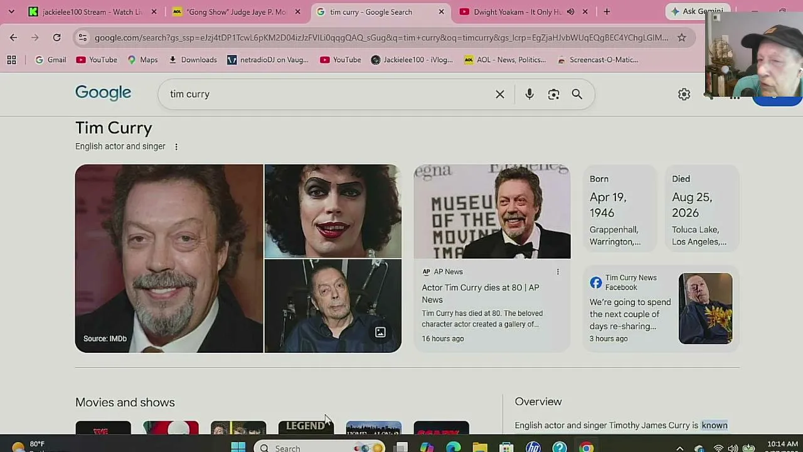Image resolution: width=803 pixels, height=452 pixels.
Task: Open the Died Aug 25, 2026 card
Action: pyautogui.click(x=702, y=208)
